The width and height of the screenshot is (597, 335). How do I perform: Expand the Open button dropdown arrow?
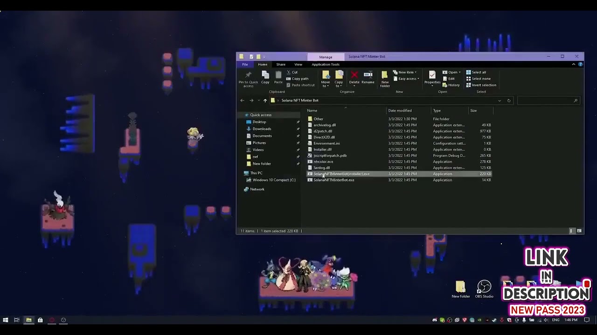point(459,72)
